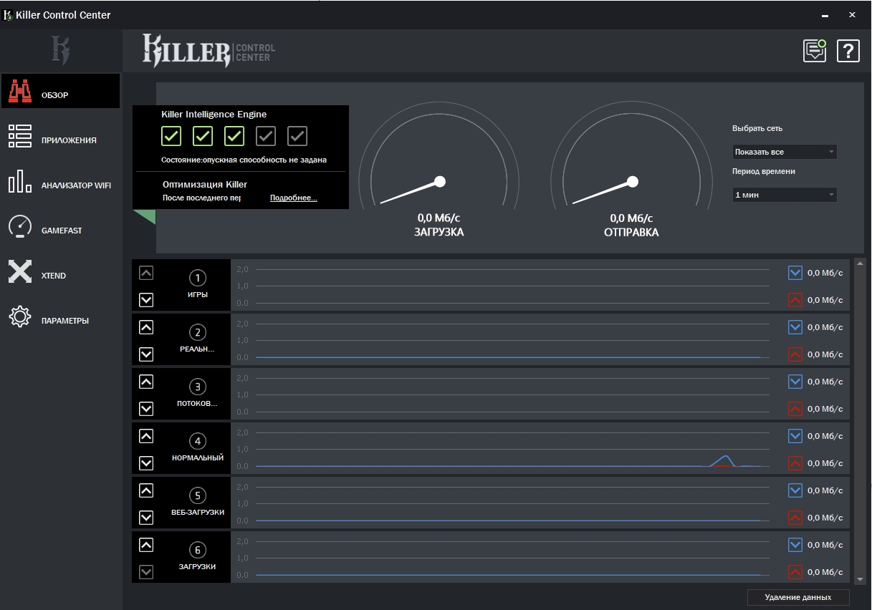Select priority 4 НОРМАЛЬНЫЙ category circle
This screenshot has height=610, width=872.
tap(198, 441)
